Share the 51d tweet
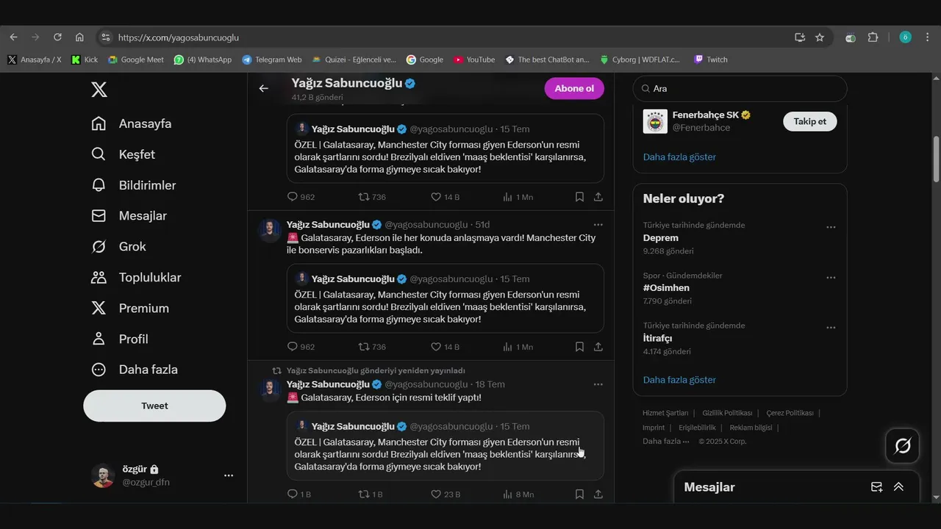Viewport: 941px width, 529px height. (598, 347)
